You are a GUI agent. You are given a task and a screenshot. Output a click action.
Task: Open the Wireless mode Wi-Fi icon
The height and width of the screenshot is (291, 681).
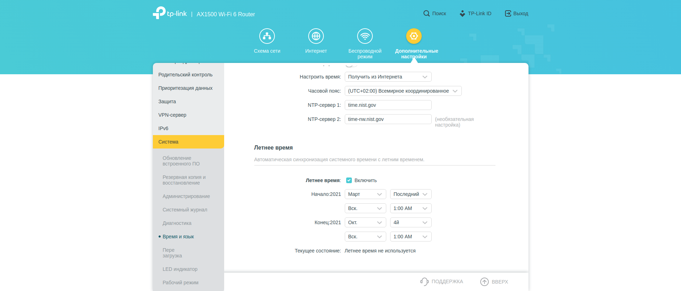[x=365, y=36]
